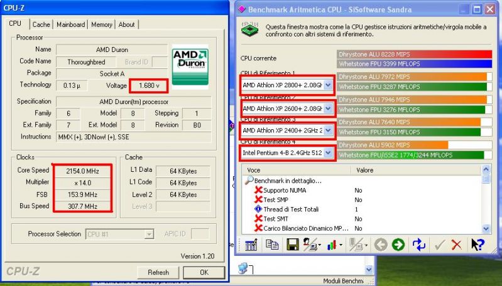Click the red Dhrystone ALU 8228 MIPS bar
This screenshot has height=286, width=502.
click(x=414, y=55)
